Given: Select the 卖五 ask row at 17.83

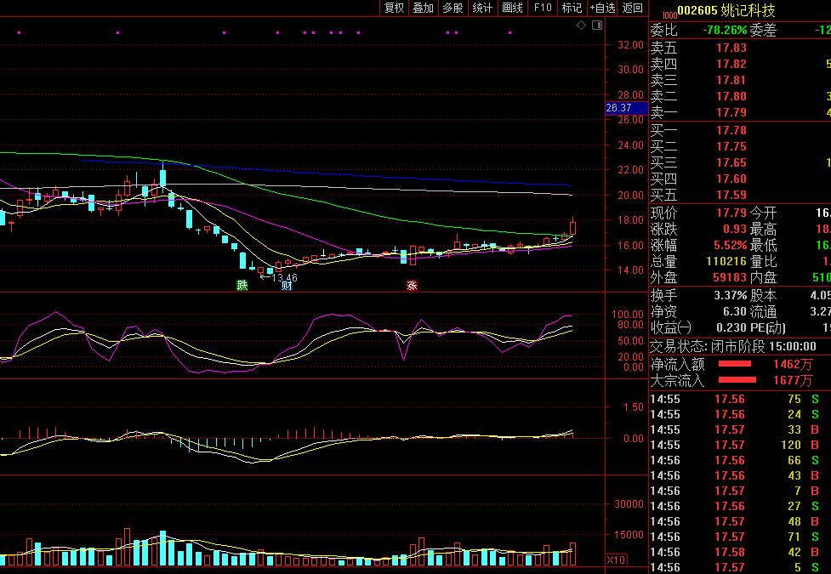Looking at the screenshot, I should (740, 48).
